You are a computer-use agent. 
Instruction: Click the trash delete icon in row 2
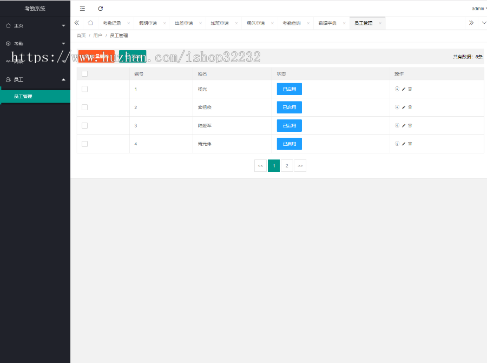click(410, 107)
